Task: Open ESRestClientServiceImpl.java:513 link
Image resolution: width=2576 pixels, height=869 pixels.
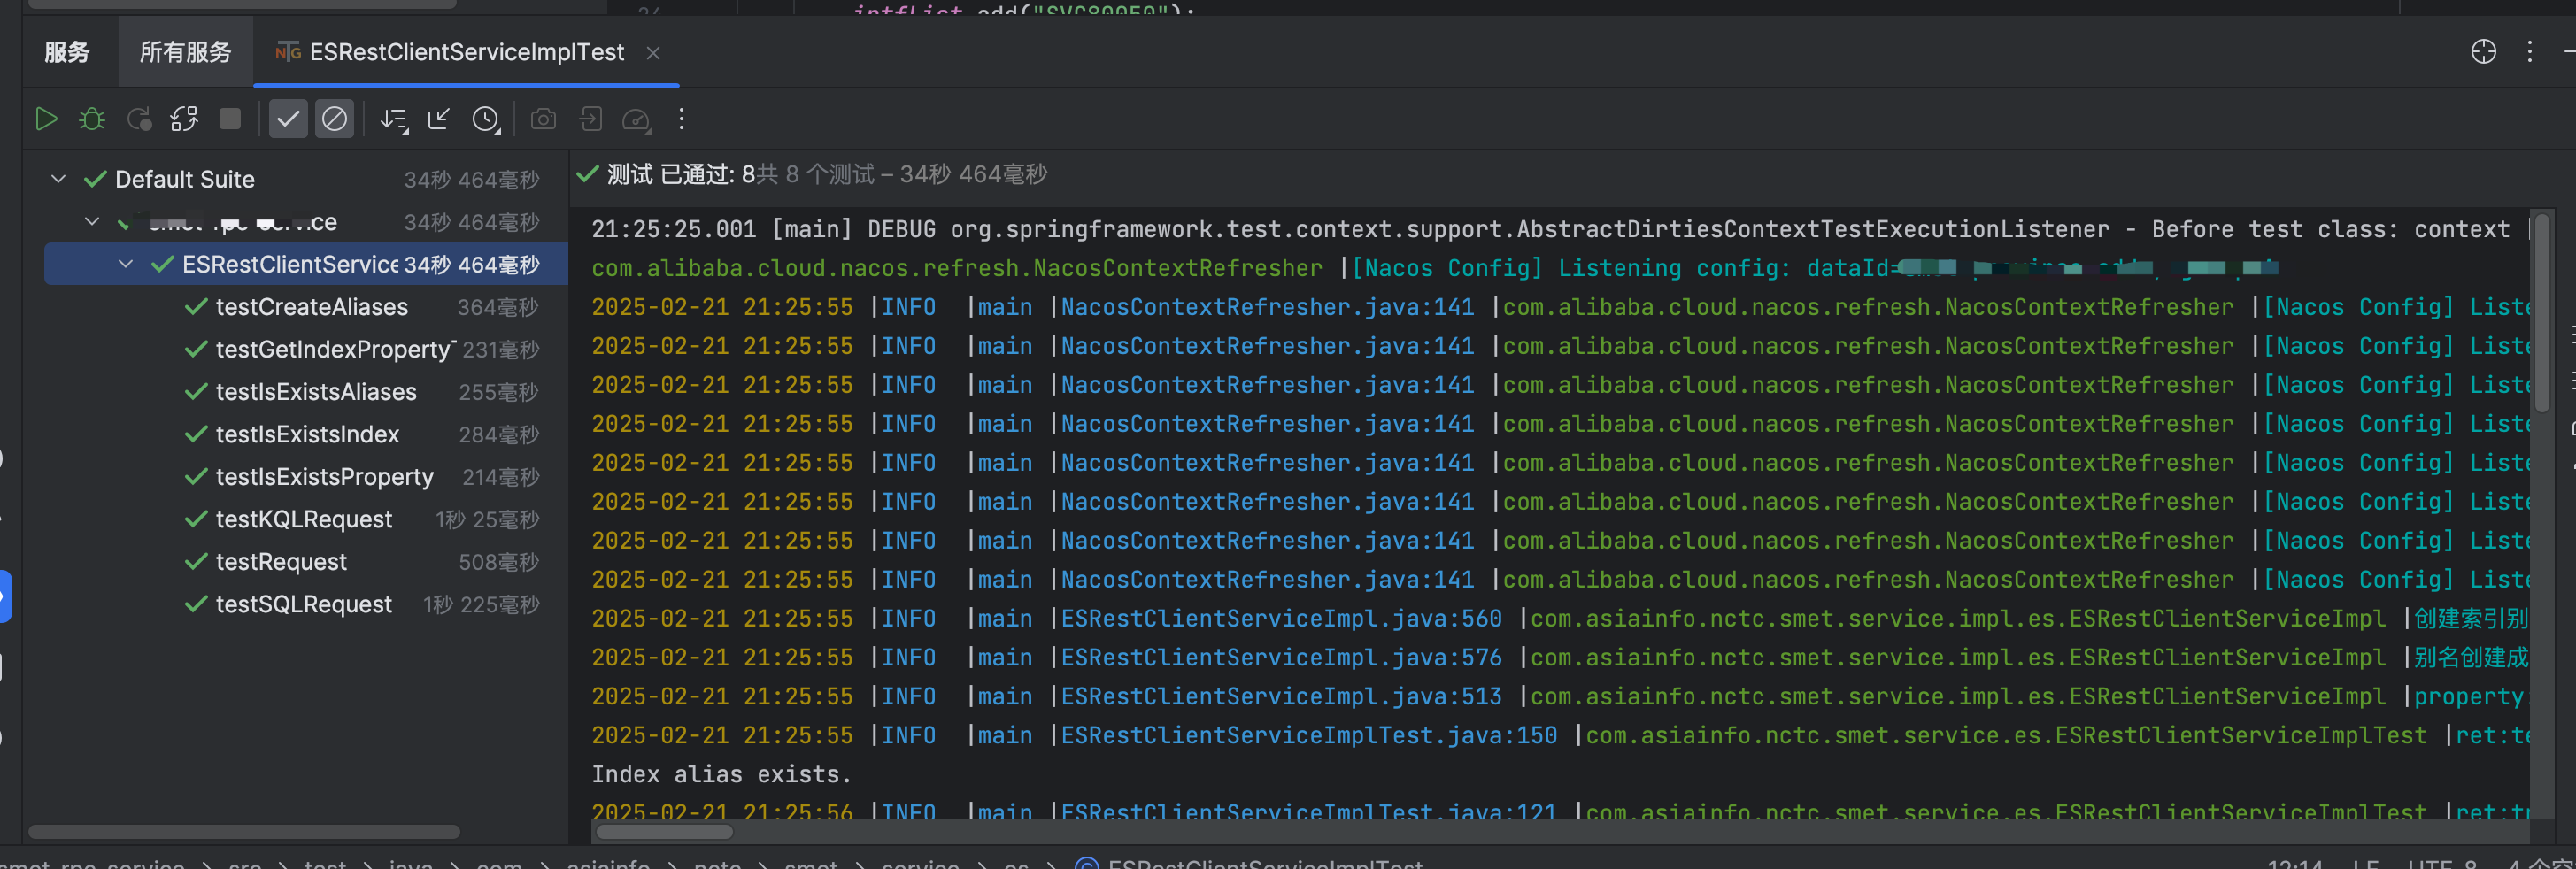Action: pyautogui.click(x=1281, y=696)
